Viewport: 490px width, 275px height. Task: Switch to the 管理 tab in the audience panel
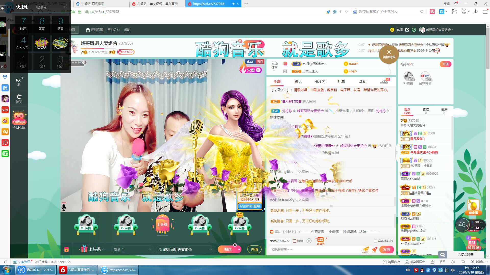pyautogui.click(x=426, y=111)
